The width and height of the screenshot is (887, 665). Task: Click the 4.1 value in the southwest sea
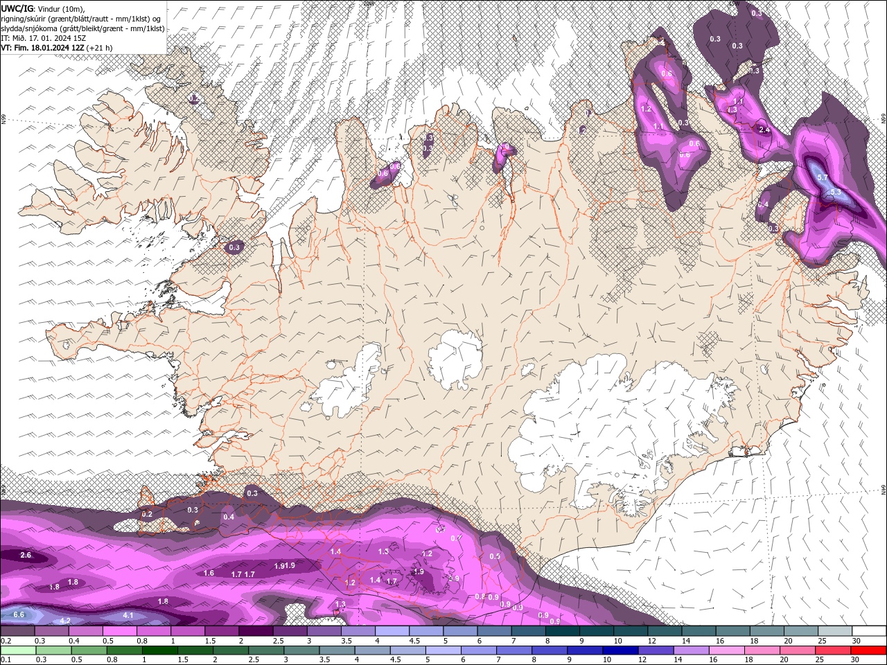(x=128, y=615)
